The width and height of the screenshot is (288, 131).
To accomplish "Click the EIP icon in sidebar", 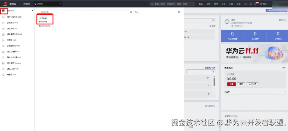I will tap(3, 69).
